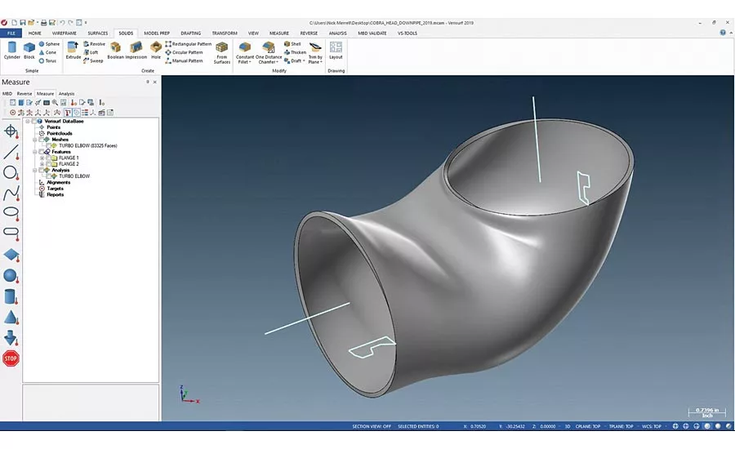Click SECTION VIEW: OFF in status bar

(372, 426)
